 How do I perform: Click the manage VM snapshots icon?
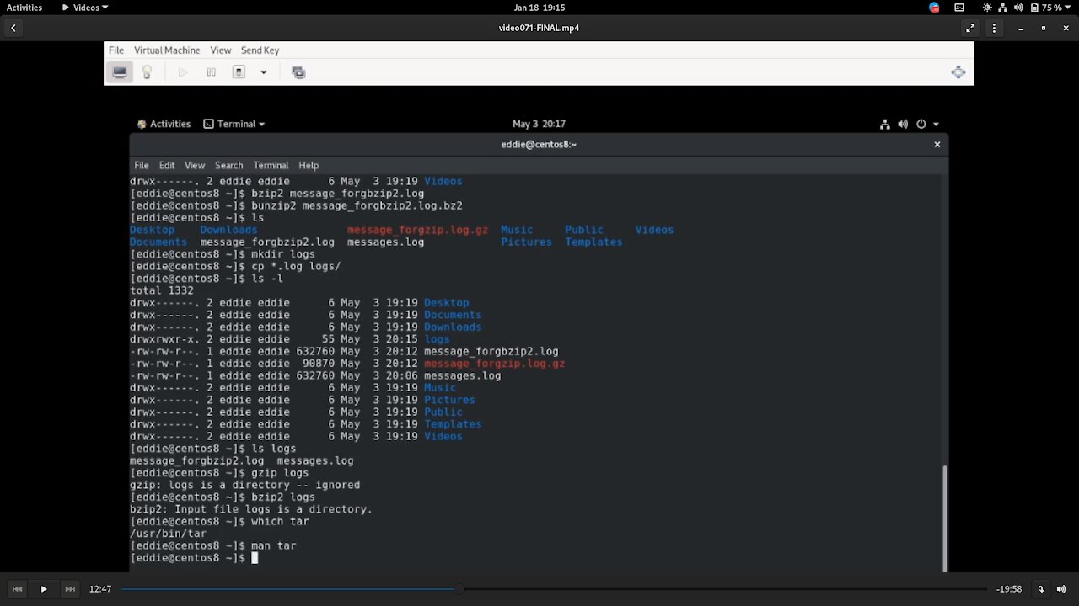pyautogui.click(x=298, y=72)
